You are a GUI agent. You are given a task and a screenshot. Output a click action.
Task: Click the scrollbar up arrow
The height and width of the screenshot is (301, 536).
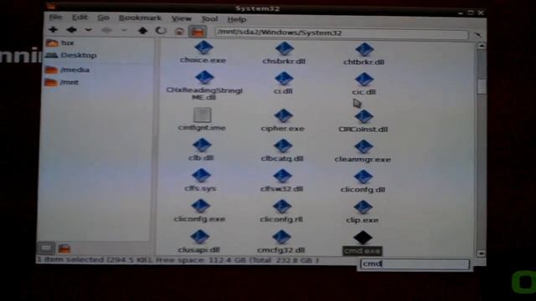coord(482,46)
